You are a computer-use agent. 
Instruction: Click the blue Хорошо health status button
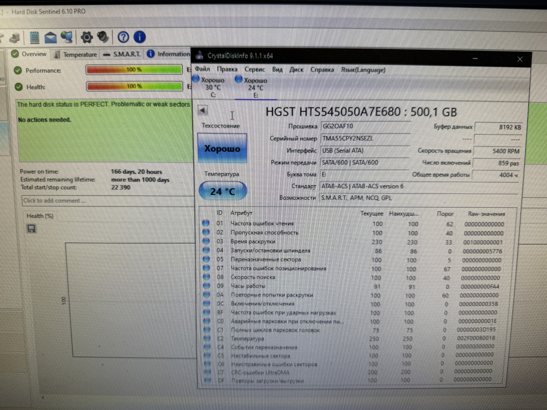pos(222,148)
